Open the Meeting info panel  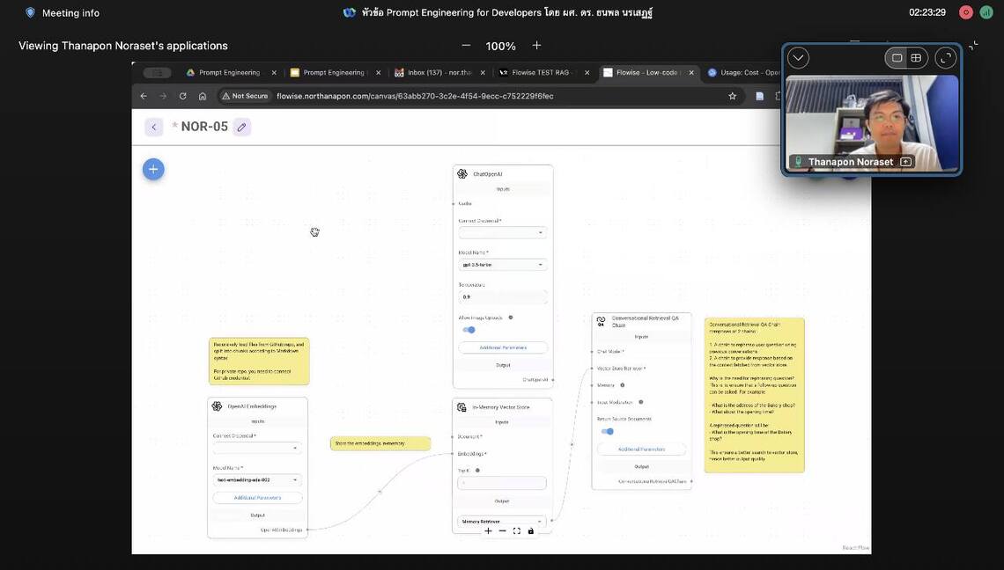click(x=62, y=12)
